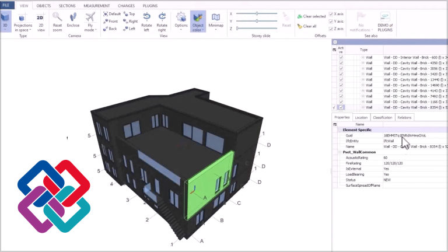Select the Front view preset
448x252 pixels.
coord(110,21)
